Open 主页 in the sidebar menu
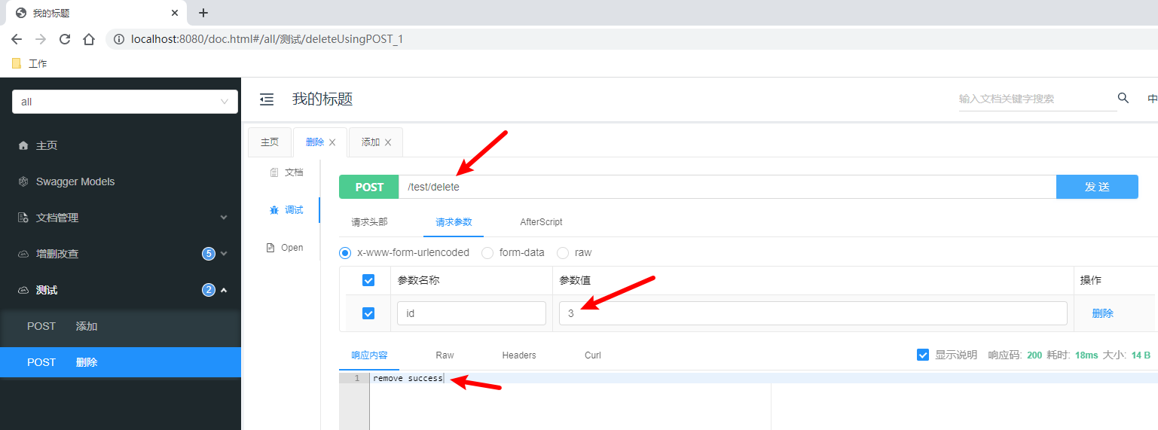Image resolution: width=1158 pixels, height=430 pixels. pyautogui.click(x=121, y=145)
